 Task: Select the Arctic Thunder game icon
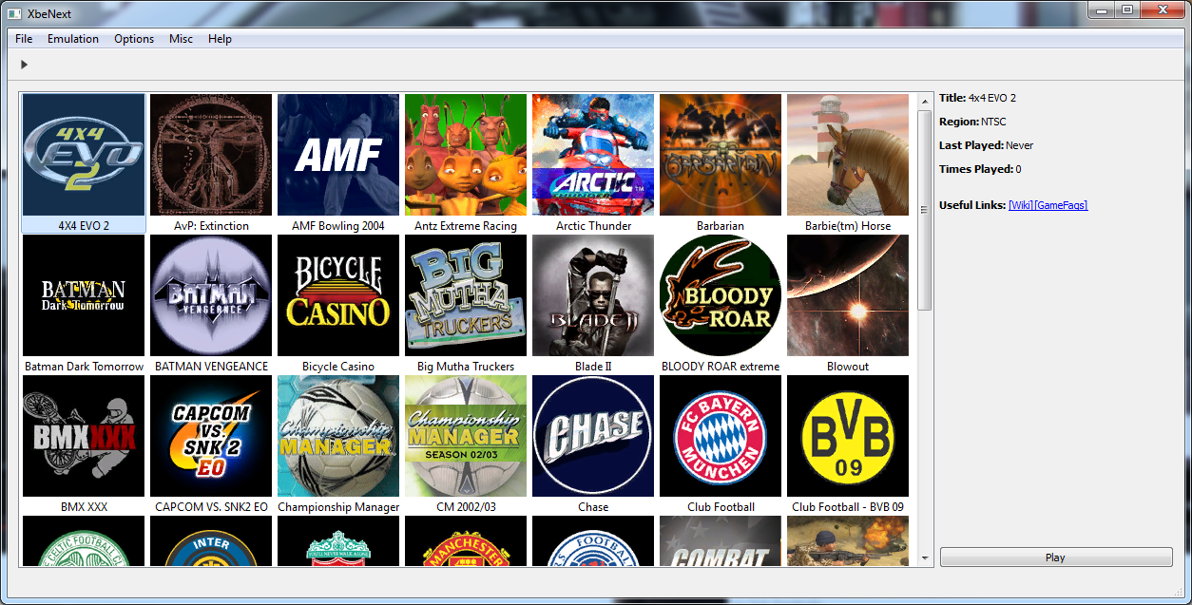pos(593,155)
